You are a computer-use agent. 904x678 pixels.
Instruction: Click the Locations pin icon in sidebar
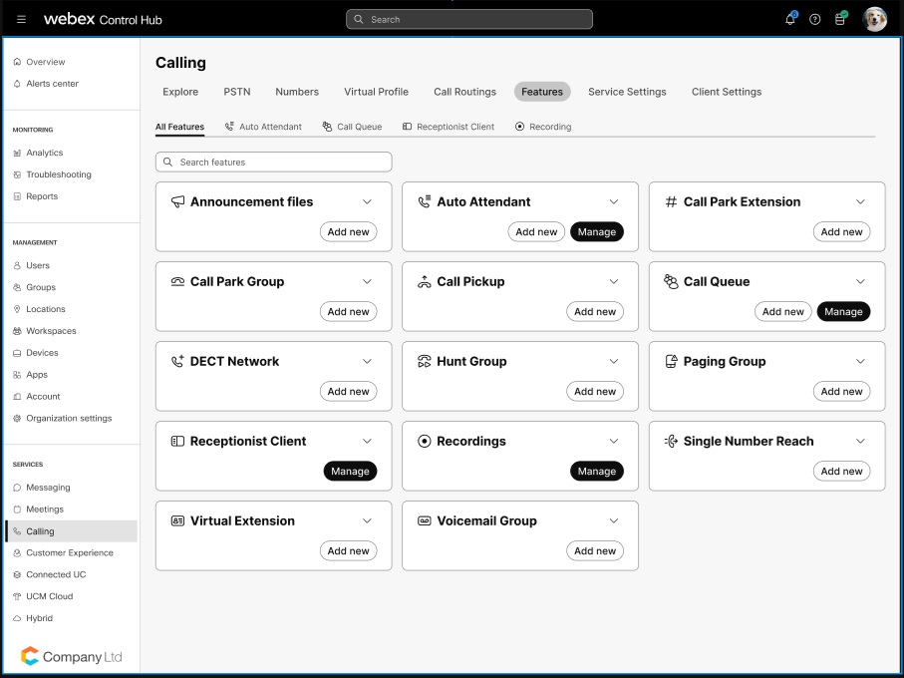(x=17, y=309)
